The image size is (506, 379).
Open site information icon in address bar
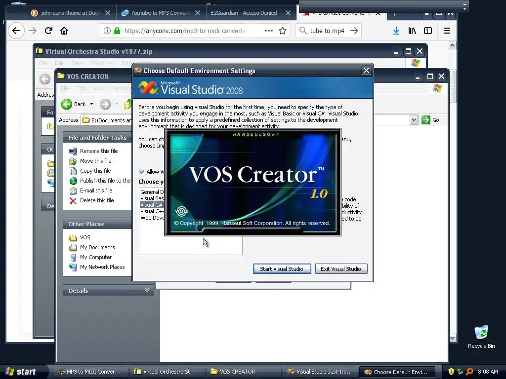[x=107, y=31]
